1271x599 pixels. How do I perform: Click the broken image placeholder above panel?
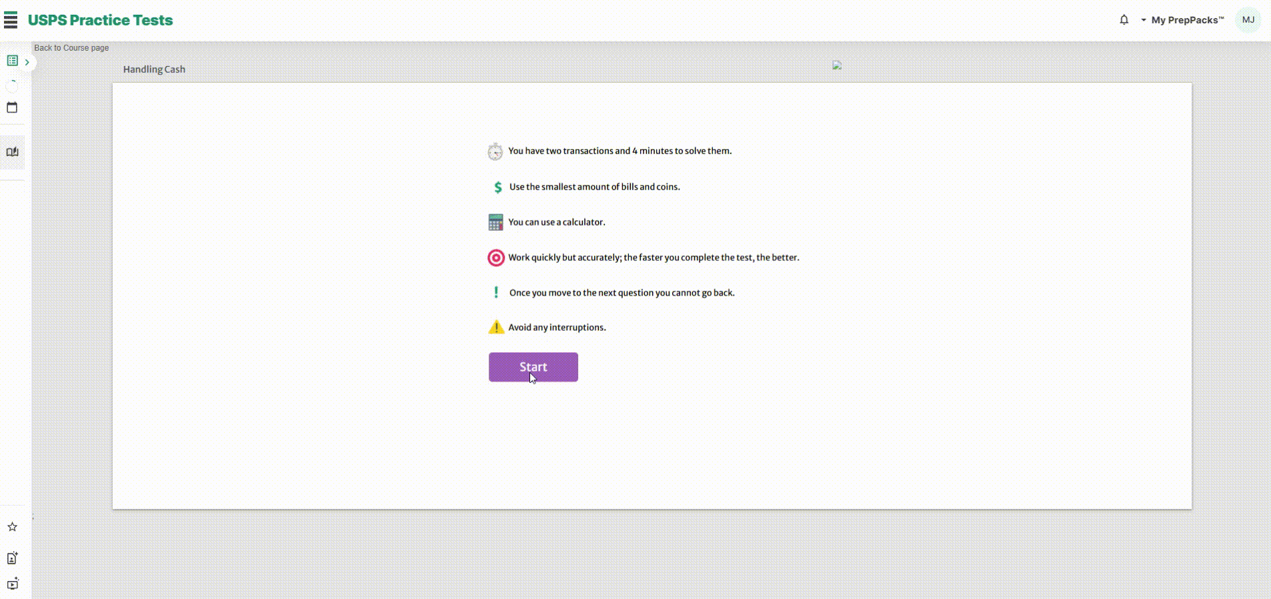837,65
